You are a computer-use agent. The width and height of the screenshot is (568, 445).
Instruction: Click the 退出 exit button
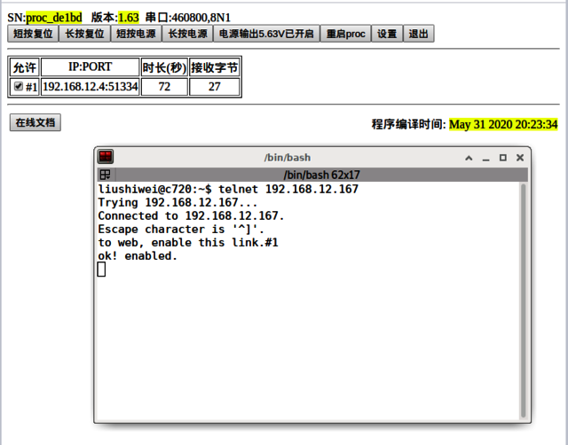tap(416, 34)
